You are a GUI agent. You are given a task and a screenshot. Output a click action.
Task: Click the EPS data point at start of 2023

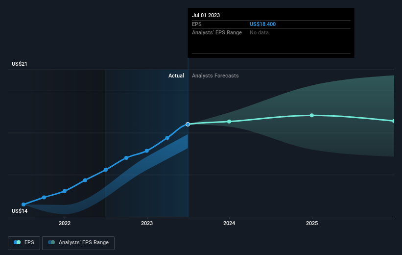147,151
